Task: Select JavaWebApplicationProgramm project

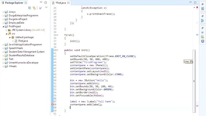Action: [25, 44]
